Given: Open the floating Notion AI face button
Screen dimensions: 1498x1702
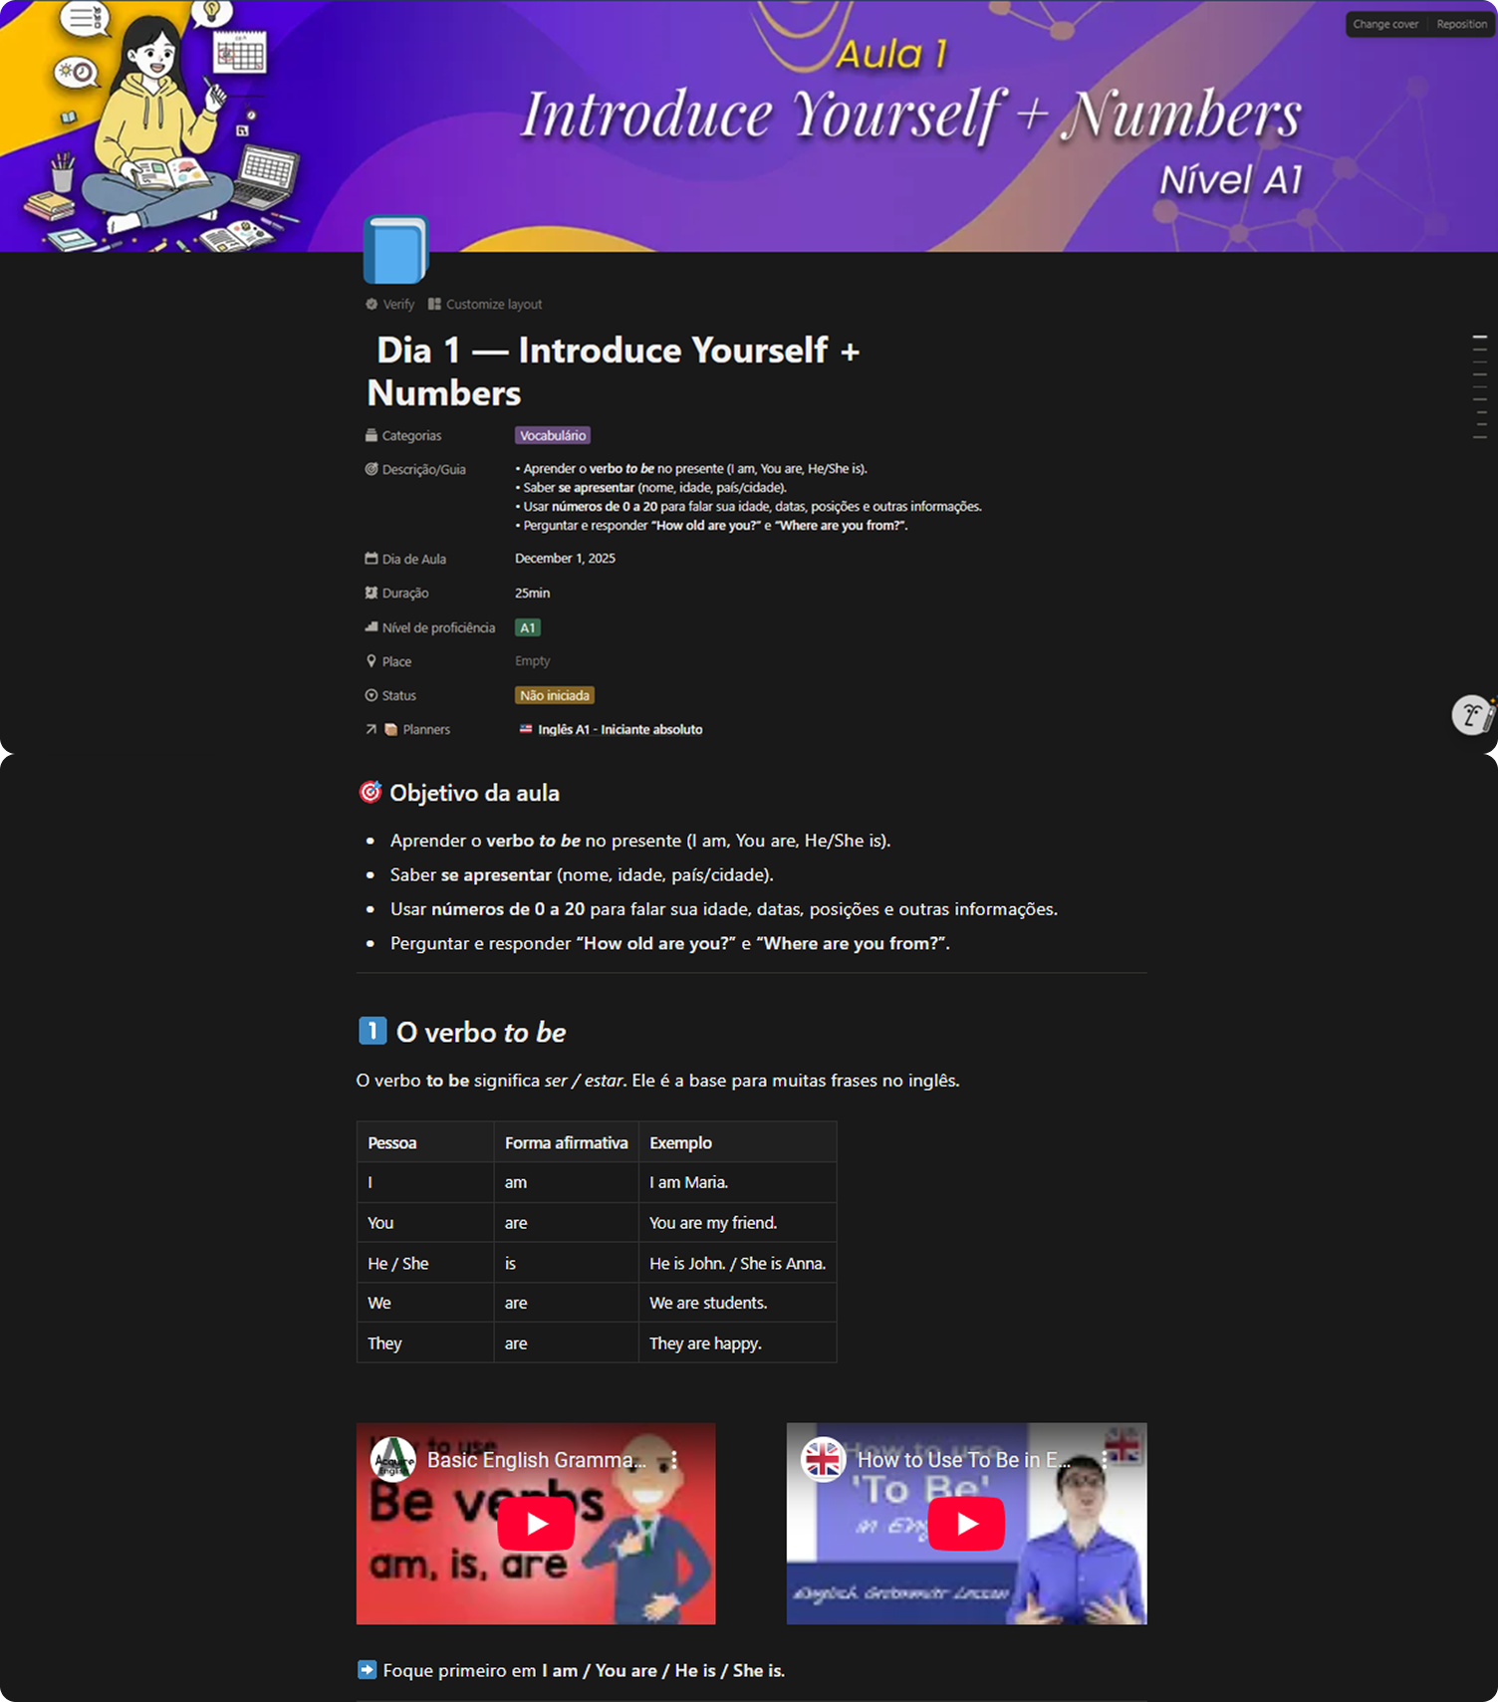Looking at the screenshot, I should coord(1472,714).
